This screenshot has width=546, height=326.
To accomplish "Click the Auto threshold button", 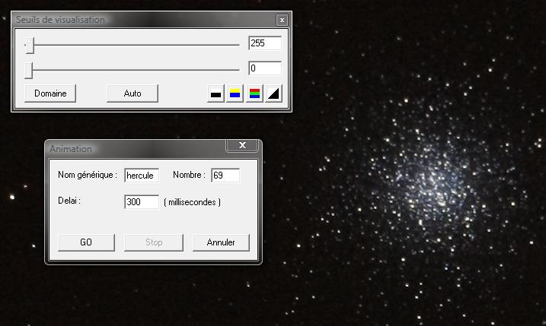I will (133, 93).
